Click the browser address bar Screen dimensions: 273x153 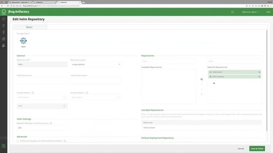click(127, 6)
